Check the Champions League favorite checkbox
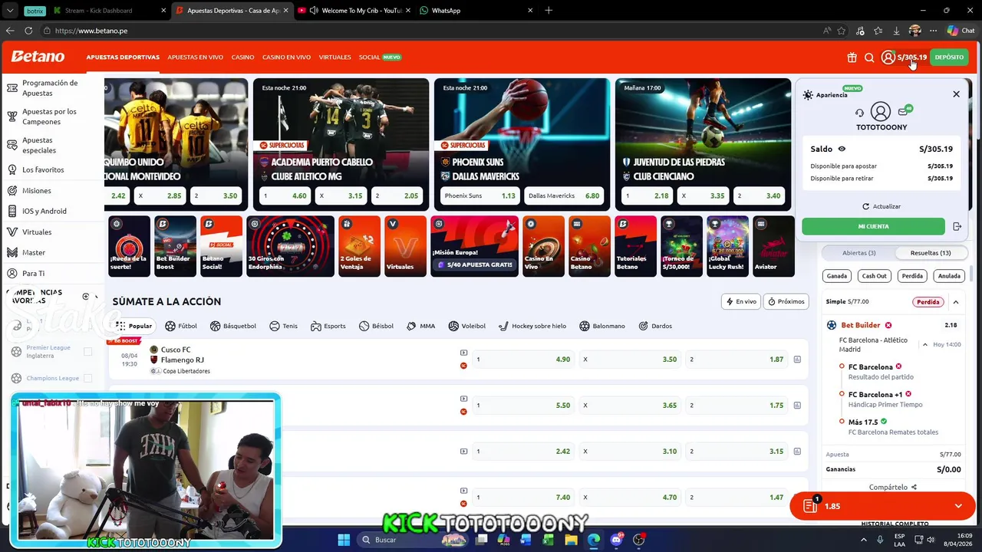This screenshot has height=552, width=982. point(87,378)
